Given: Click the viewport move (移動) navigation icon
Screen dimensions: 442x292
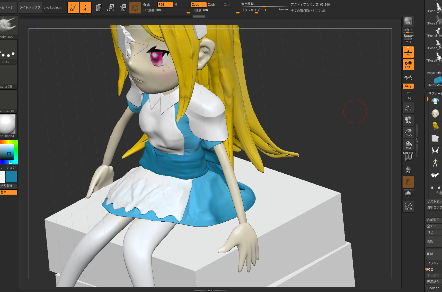Looking at the screenshot, I should (x=408, y=120).
